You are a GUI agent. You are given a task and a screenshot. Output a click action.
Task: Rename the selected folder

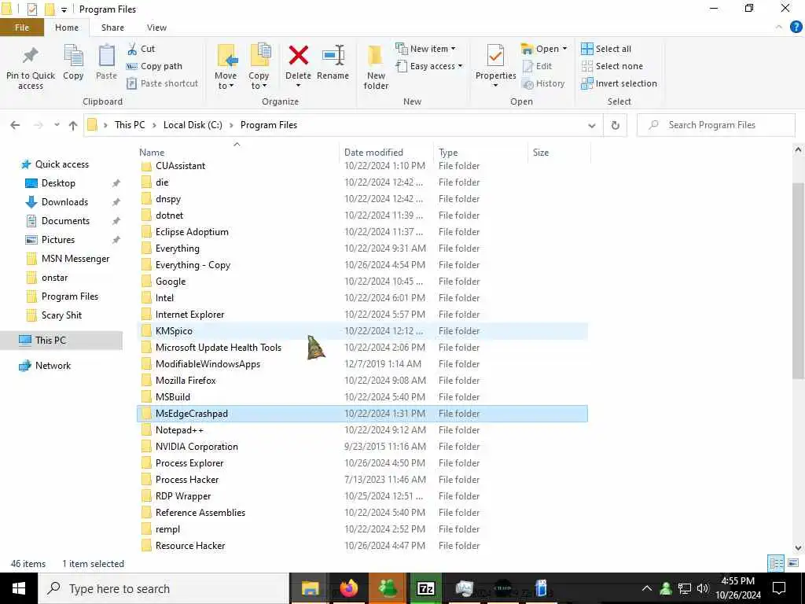(x=333, y=62)
